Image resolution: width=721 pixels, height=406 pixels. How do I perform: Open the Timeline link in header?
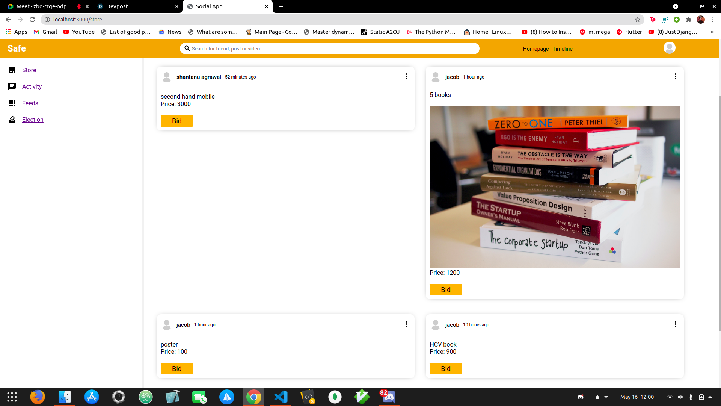click(x=562, y=49)
